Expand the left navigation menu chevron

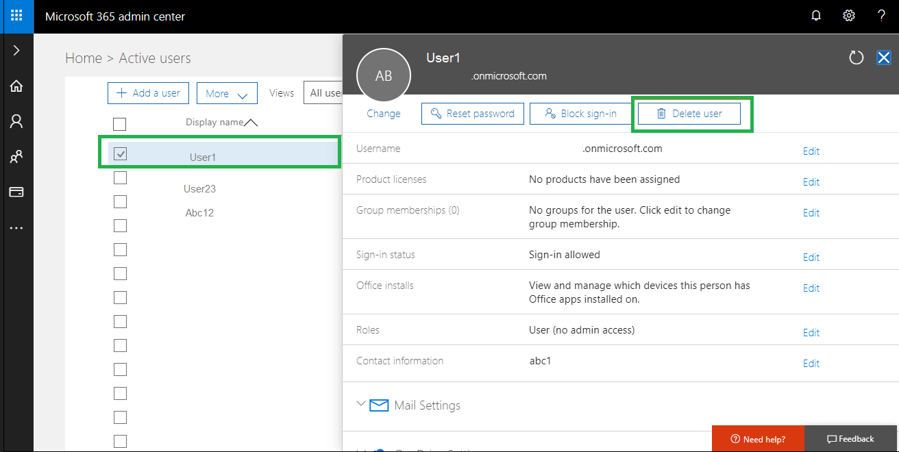tap(16, 51)
